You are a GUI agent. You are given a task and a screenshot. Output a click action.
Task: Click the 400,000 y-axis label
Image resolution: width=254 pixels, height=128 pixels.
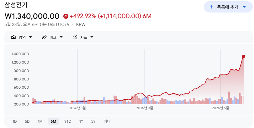click(21, 96)
